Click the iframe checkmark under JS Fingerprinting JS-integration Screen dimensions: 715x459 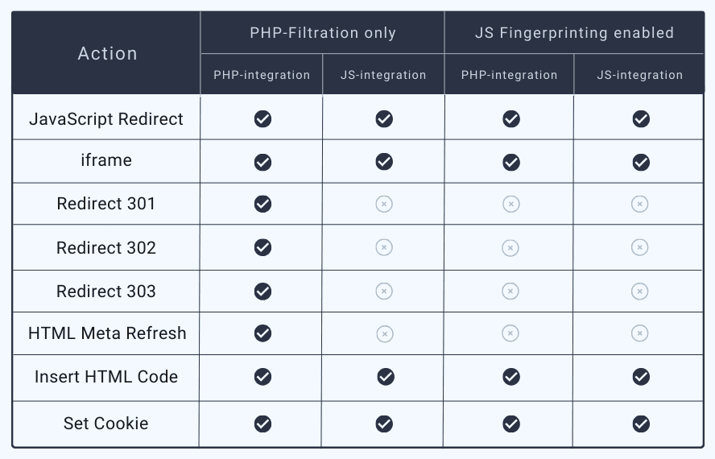coord(641,162)
